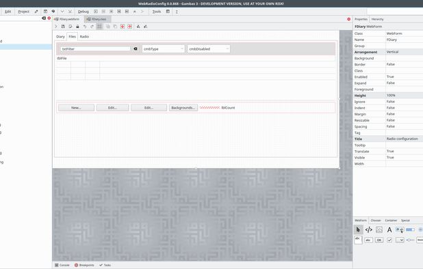The width and height of the screenshot is (423, 269).
Task: Open the Hierarchy tab
Action: [x=377, y=19]
